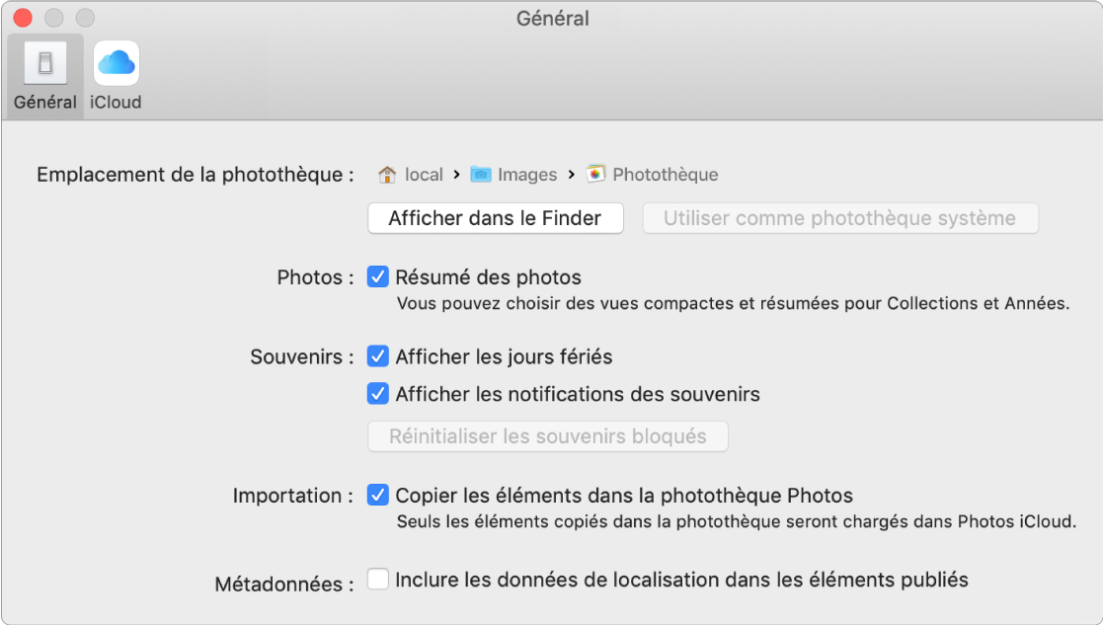The height and width of the screenshot is (625, 1103).
Task: Uncheck Afficher les jours fériés
Action: click(x=377, y=356)
